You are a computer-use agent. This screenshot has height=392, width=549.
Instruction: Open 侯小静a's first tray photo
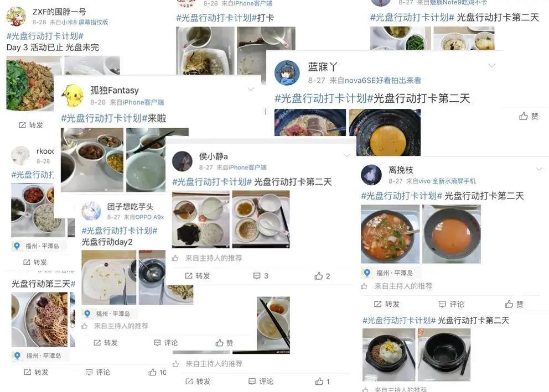(x=201, y=219)
